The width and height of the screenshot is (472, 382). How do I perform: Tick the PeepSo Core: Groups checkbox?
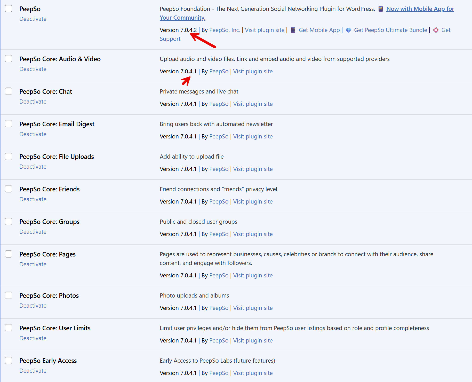[x=9, y=221]
